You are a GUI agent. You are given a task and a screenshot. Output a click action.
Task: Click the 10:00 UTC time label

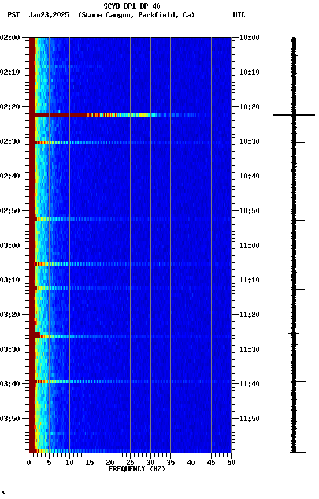249,38
